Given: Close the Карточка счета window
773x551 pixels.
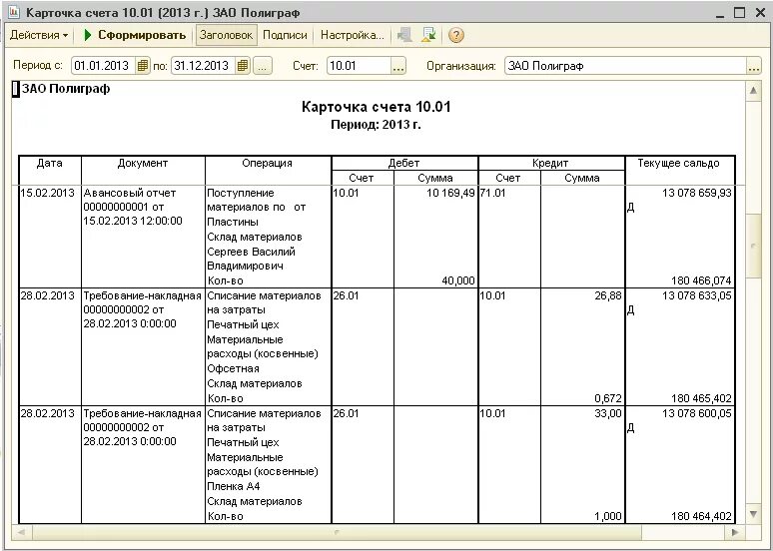Looking at the screenshot, I should tap(760, 12).
